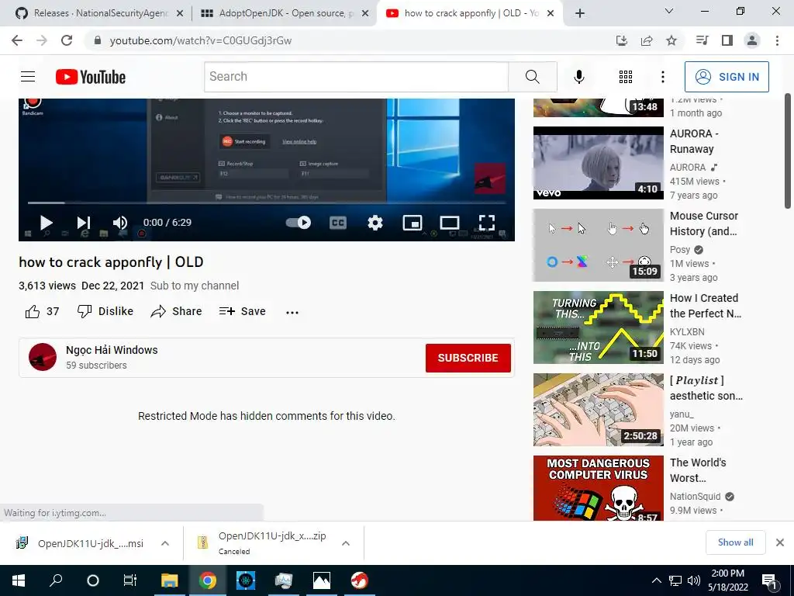The width and height of the screenshot is (794, 596).
Task: Save the video to a playlist
Action: pyautogui.click(x=242, y=311)
